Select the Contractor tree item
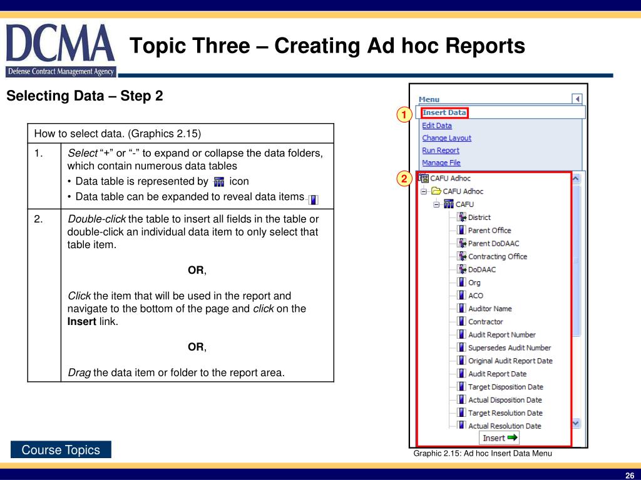The image size is (641, 480). (485, 322)
